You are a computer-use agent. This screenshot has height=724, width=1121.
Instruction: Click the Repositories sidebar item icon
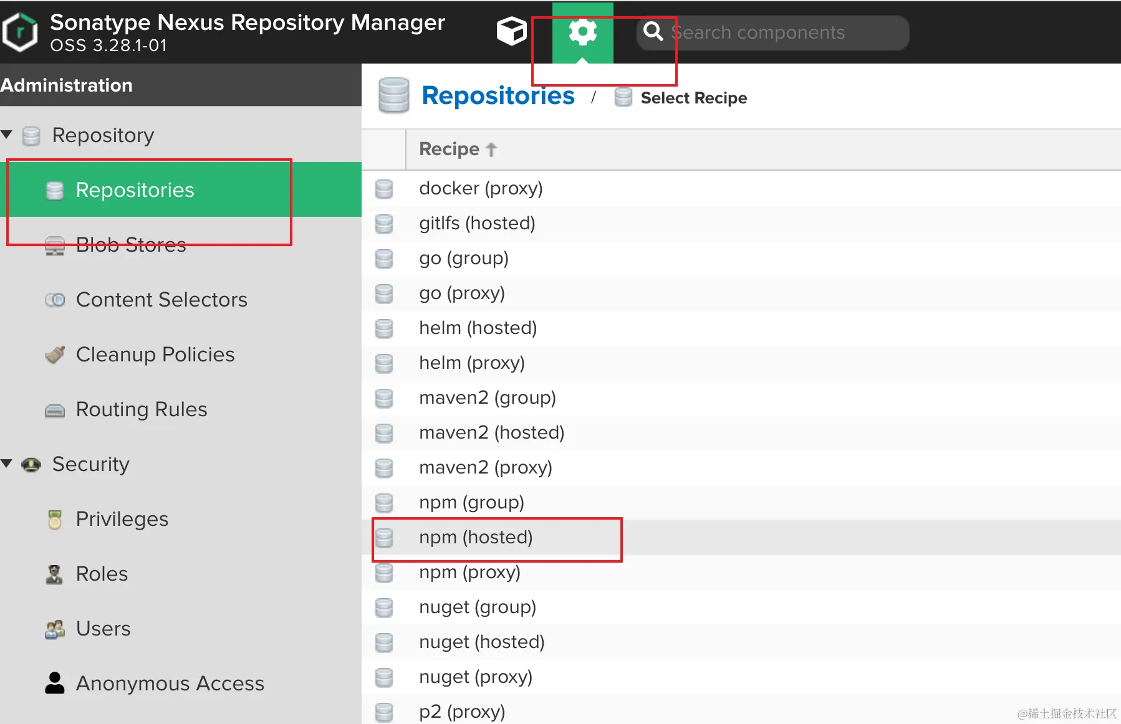coord(55,191)
